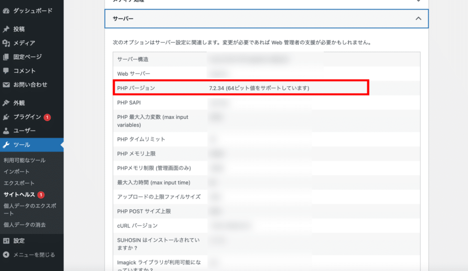Select the ツール wrench icon

(x=6, y=144)
